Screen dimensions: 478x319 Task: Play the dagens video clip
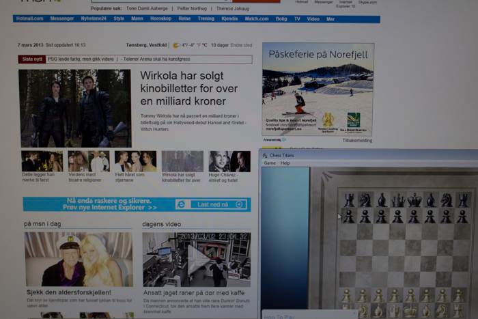coord(197,260)
